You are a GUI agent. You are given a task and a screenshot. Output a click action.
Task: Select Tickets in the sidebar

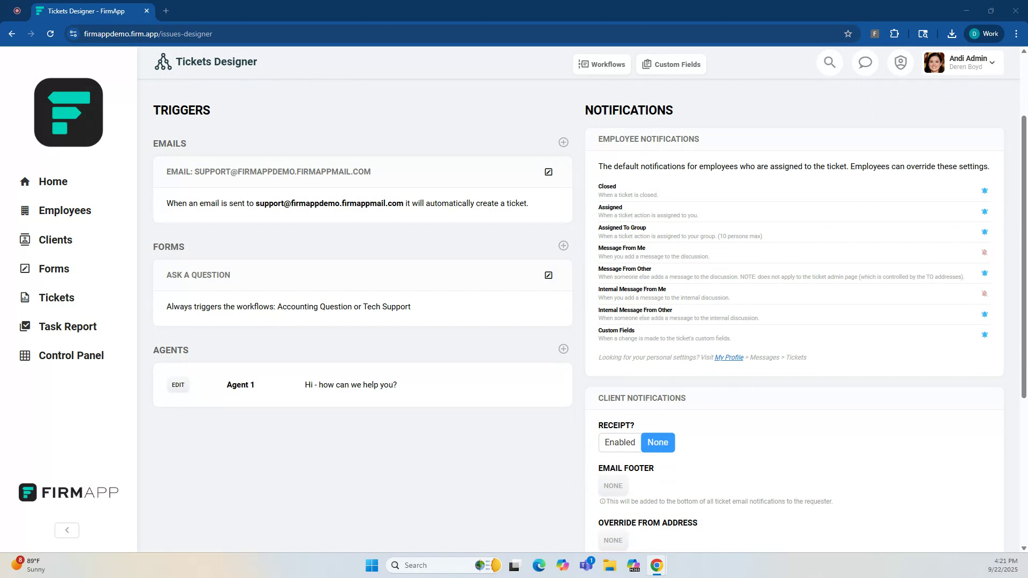point(56,297)
